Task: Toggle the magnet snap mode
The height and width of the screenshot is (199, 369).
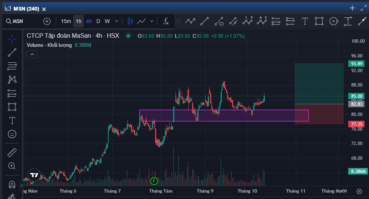Action: tap(12, 185)
